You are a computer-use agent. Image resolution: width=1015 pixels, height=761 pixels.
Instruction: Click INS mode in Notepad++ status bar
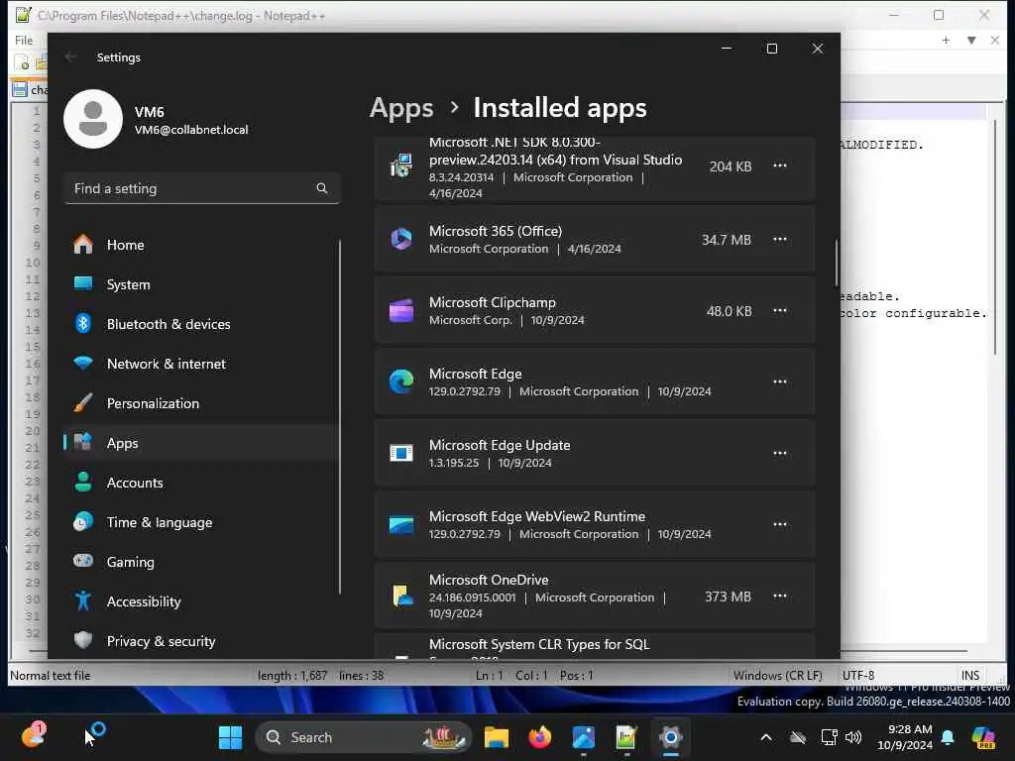click(970, 675)
